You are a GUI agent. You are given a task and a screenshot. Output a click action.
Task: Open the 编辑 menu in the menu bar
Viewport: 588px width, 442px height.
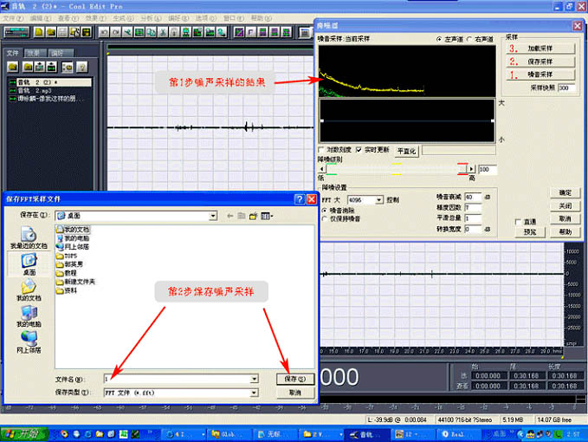click(x=41, y=18)
